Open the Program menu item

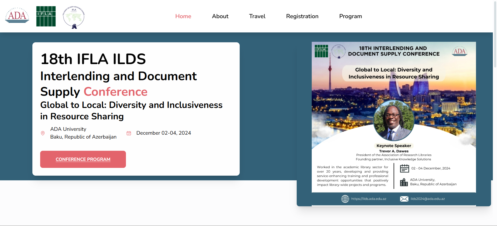(351, 16)
